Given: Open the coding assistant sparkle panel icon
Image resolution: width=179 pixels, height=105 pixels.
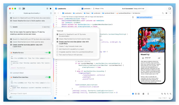Looking at the screenshot, I should click(24, 9).
